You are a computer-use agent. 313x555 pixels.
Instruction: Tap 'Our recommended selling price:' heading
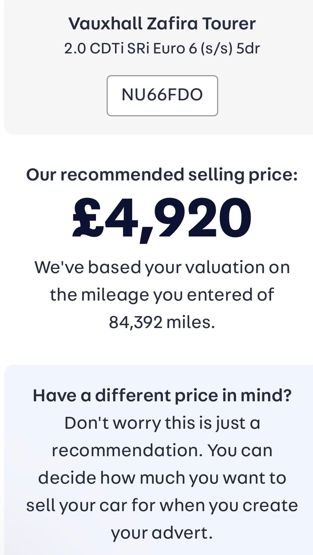click(162, 175)
